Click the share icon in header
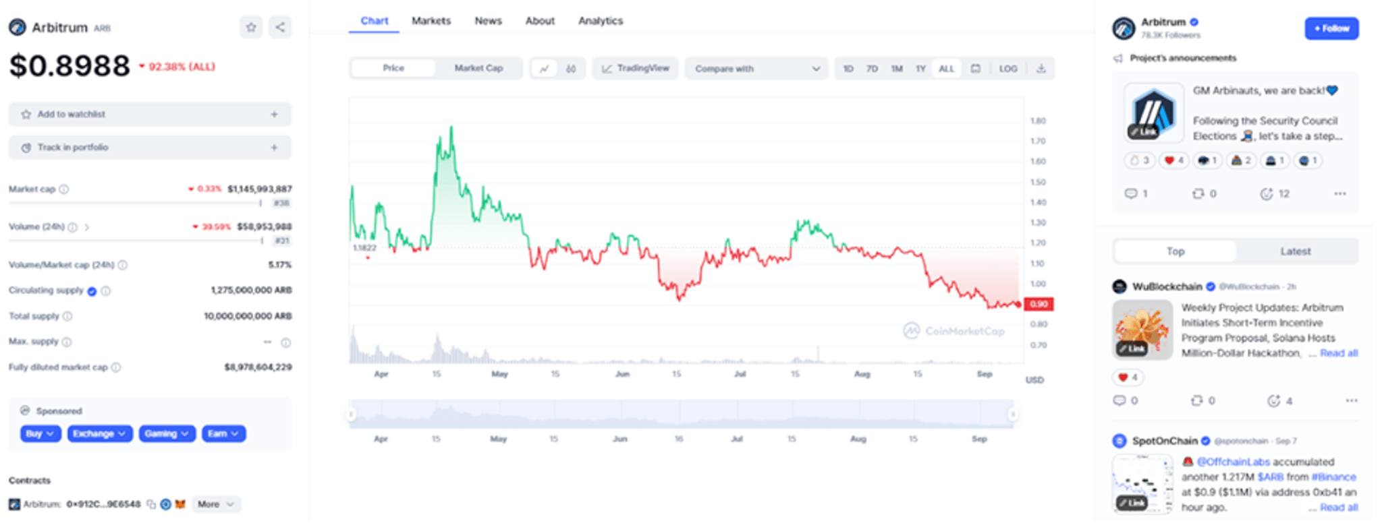 (x=280, y=28)
